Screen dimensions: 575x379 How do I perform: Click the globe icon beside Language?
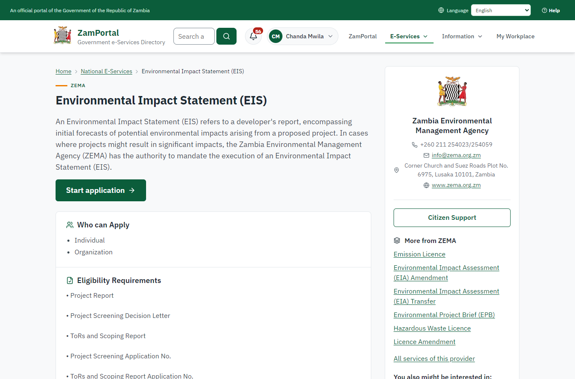[441, 10]
